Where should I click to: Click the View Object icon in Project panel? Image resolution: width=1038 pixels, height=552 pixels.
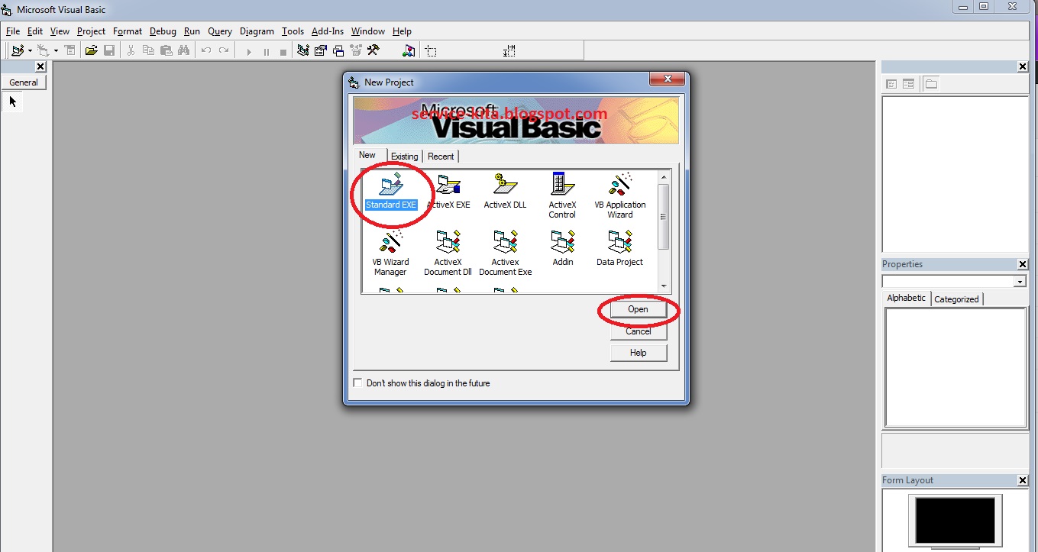(908, 83)
